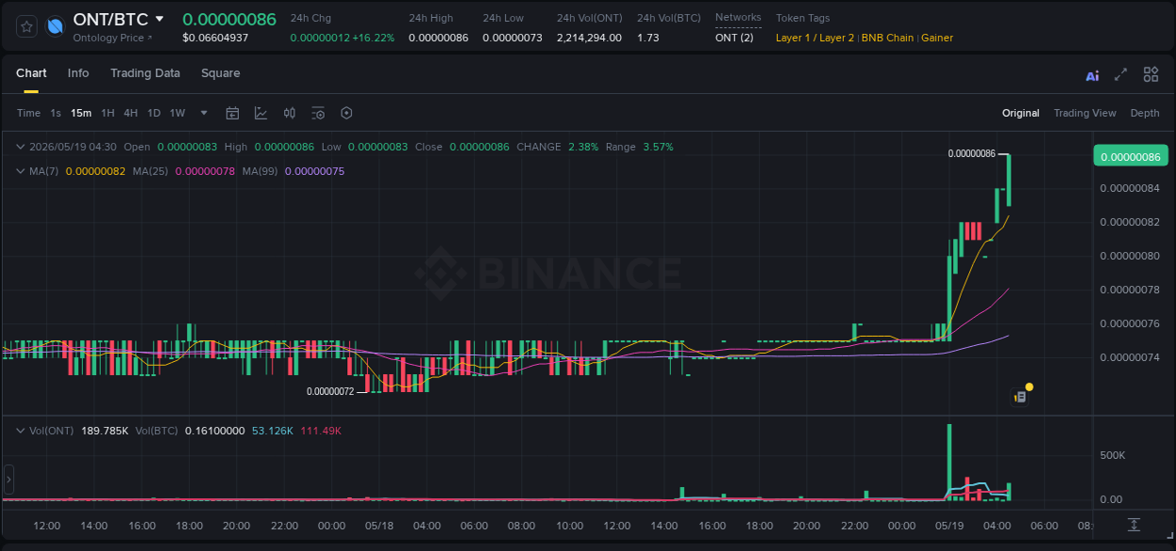
Task: Open the ONT/BTC pair selector dropdown arrow
Action: click(x=160, y=19)
